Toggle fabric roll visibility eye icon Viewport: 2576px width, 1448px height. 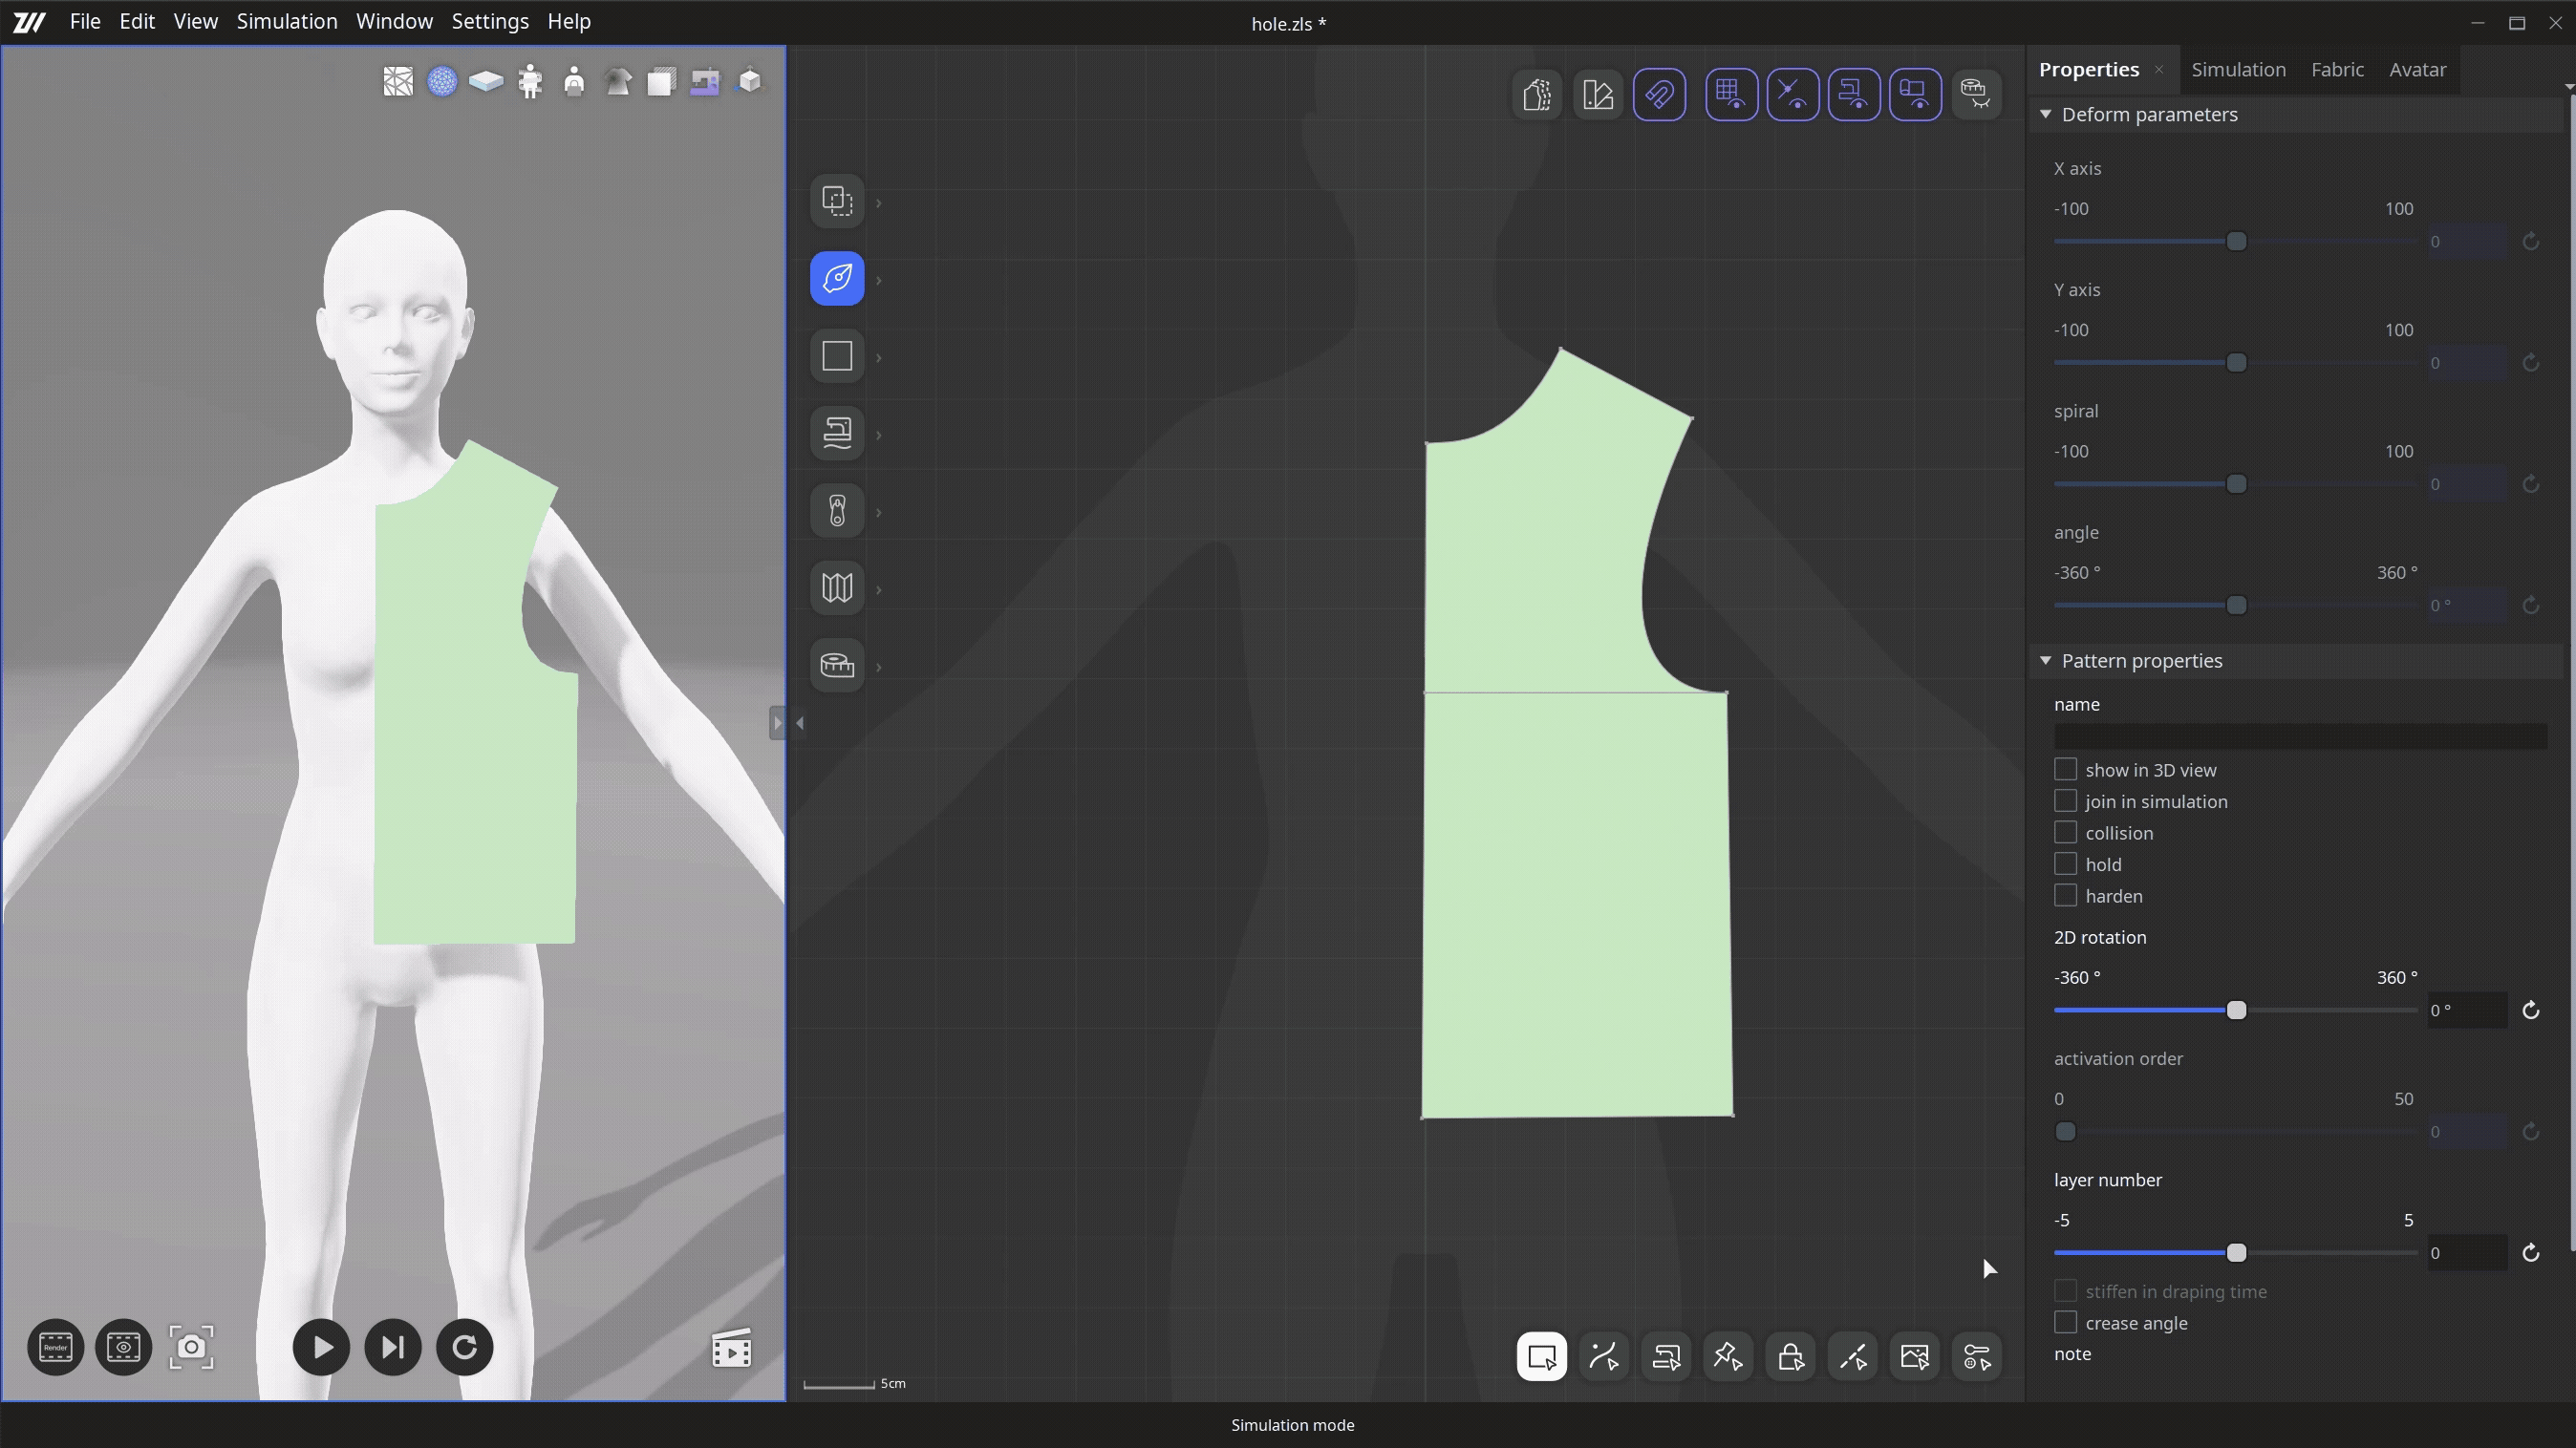point(1916,95)
